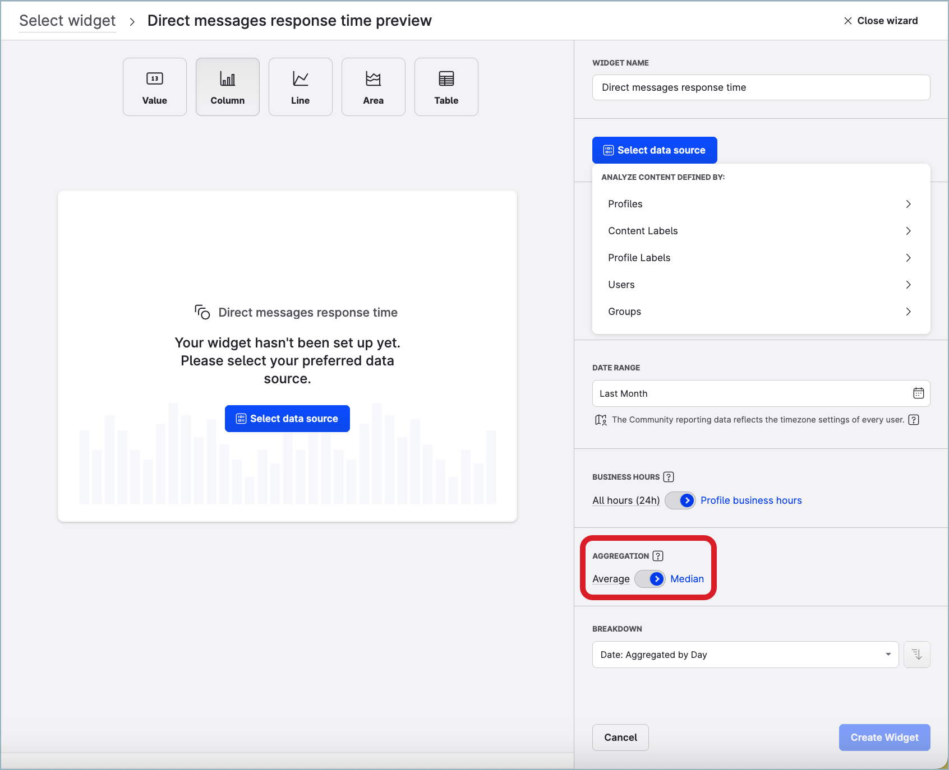Toggle business hours switch

point(680,500)
